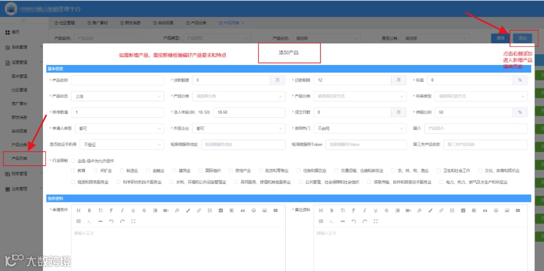Check the 全选 industry checkbox

(73, 161)
